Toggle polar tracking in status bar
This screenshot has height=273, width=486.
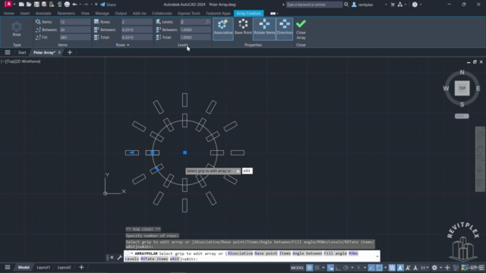[x=346, y=268]
